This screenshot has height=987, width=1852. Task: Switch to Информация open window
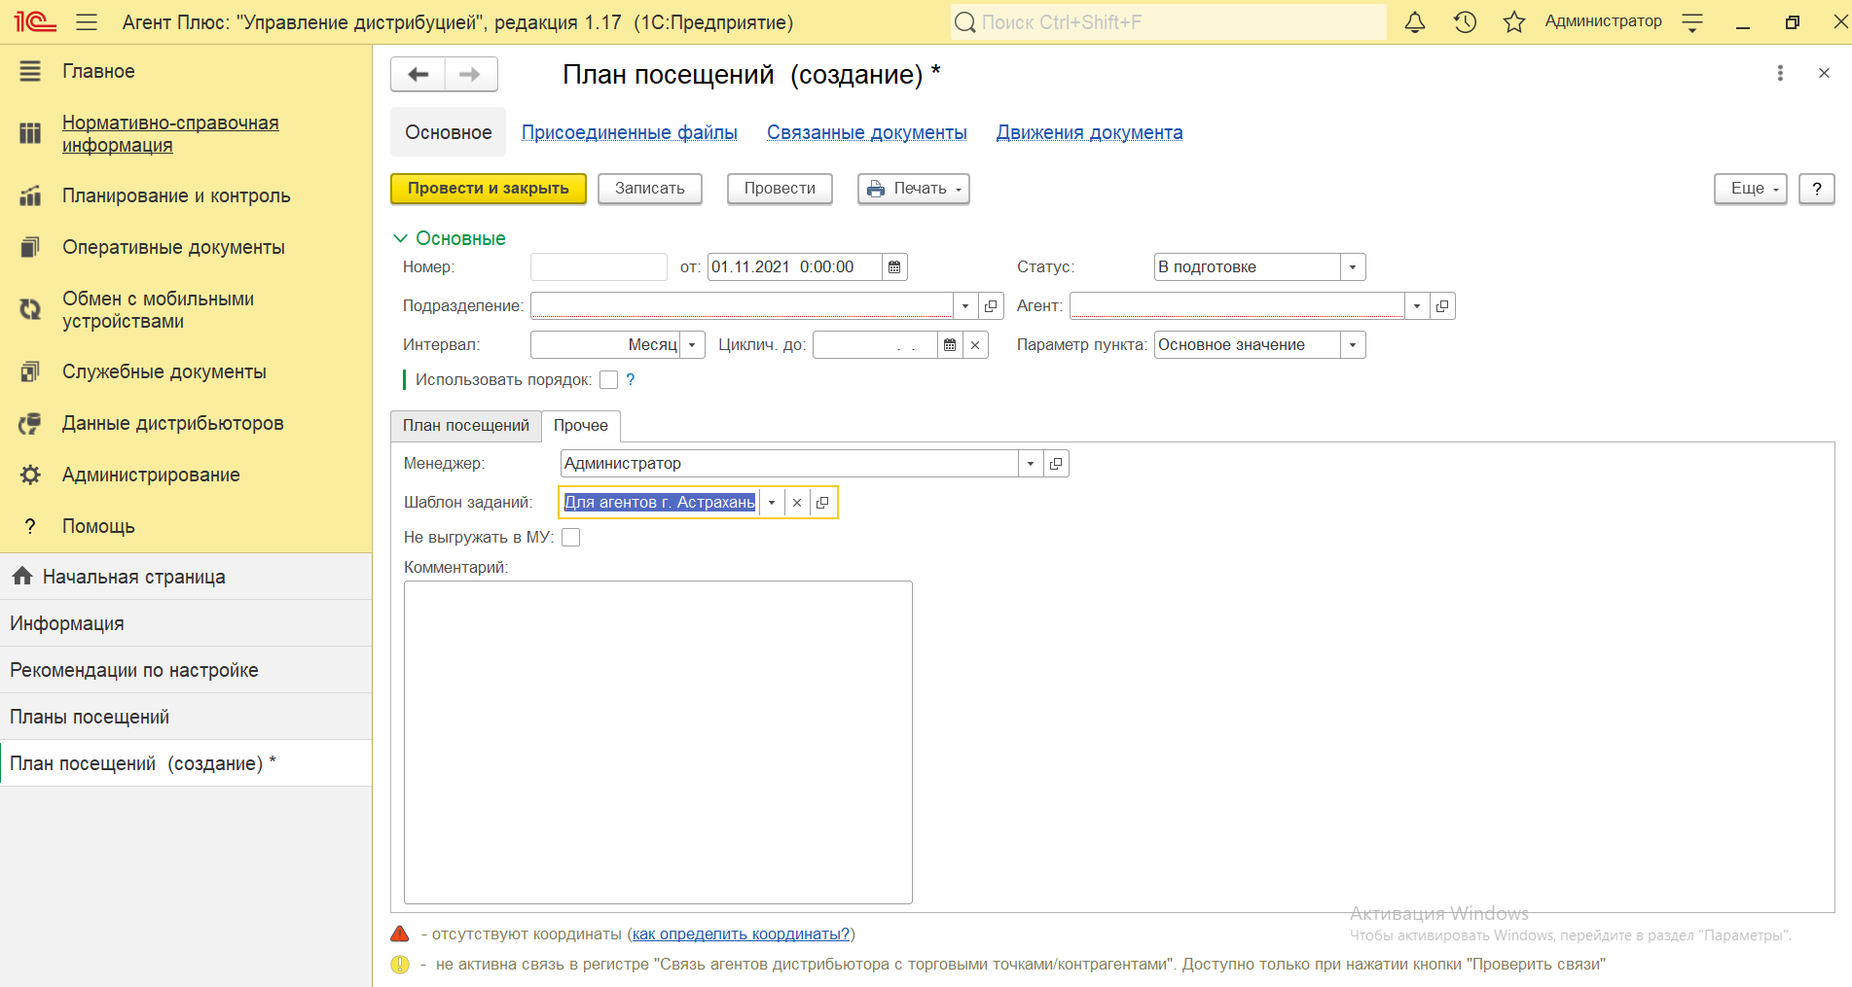[186, 623]
